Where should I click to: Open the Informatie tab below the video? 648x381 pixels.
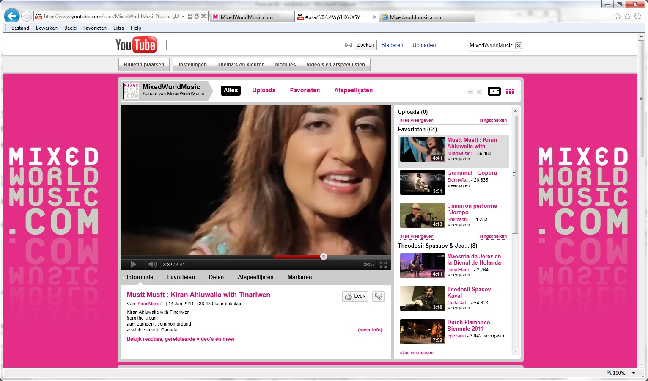pyautogui.click(x=140, y=277)
